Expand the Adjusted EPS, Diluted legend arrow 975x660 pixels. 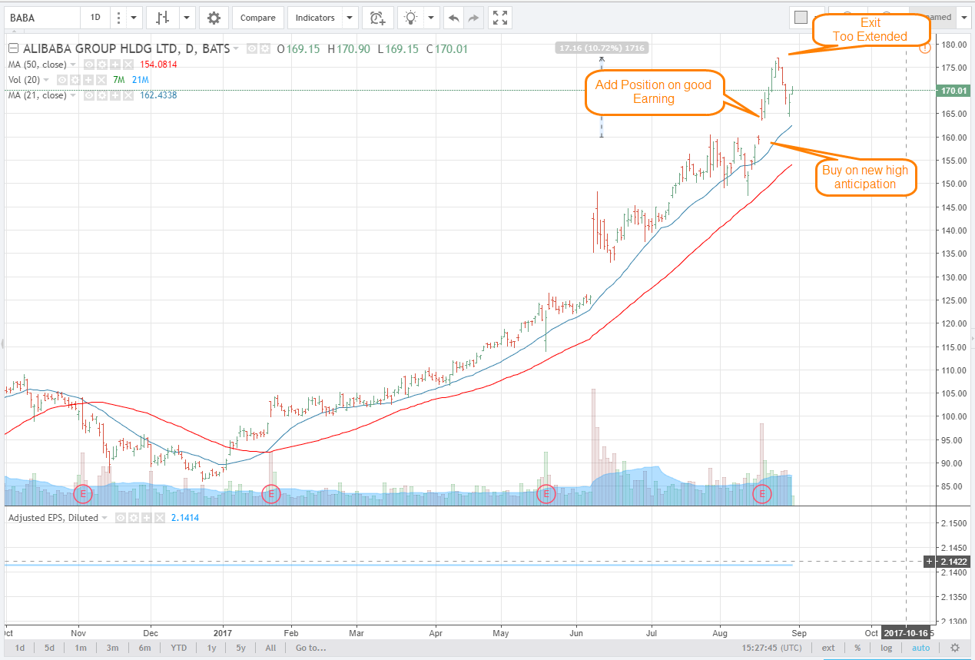click(106, 518)
